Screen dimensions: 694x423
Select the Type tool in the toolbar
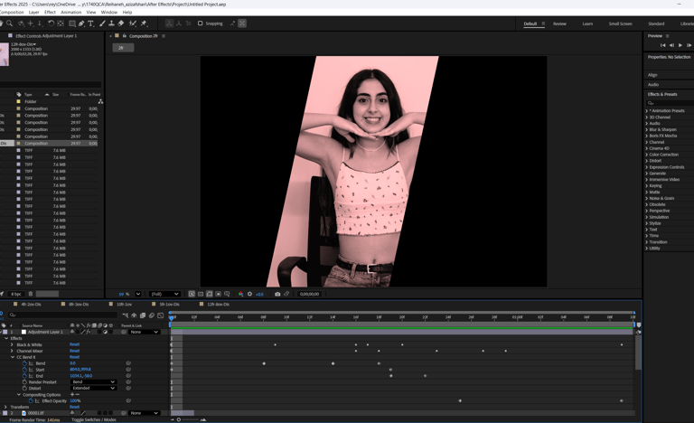[x=90, y=23]
